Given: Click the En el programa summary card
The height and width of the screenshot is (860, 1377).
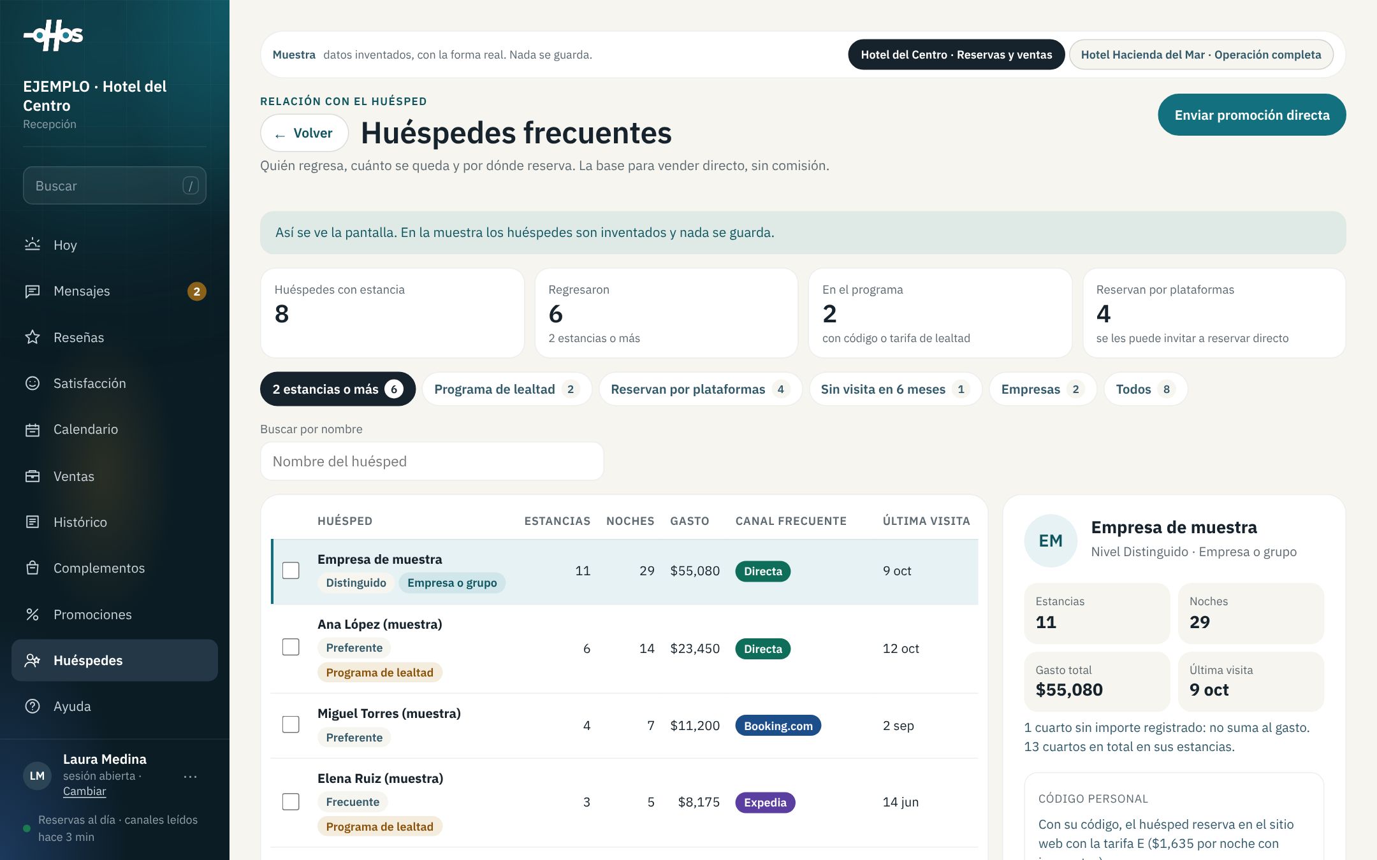Looking at the screenshot, I should pyautogui.click(x=940, y=313).
